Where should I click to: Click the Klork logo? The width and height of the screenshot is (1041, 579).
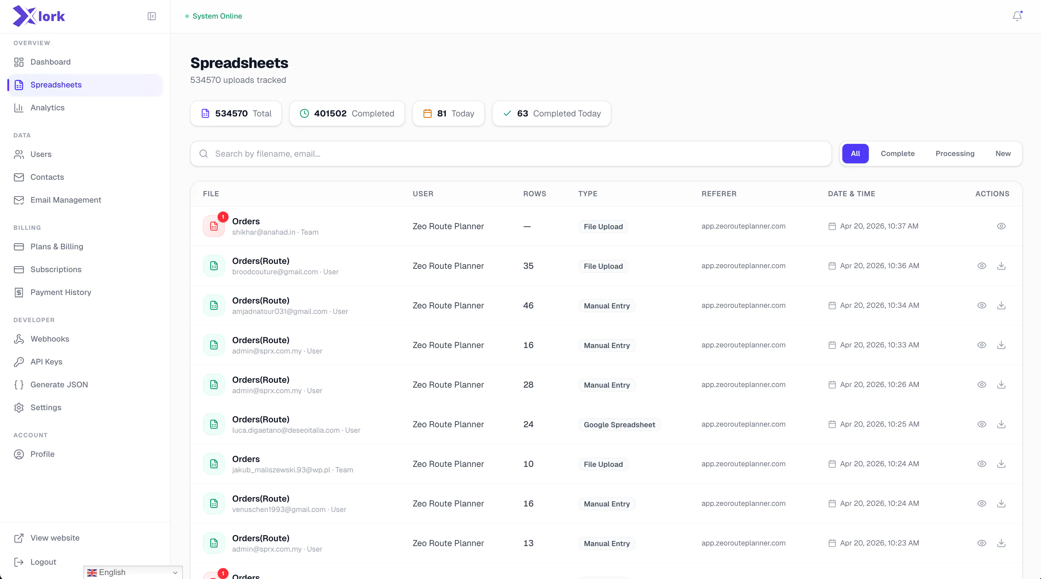[39, 16]
